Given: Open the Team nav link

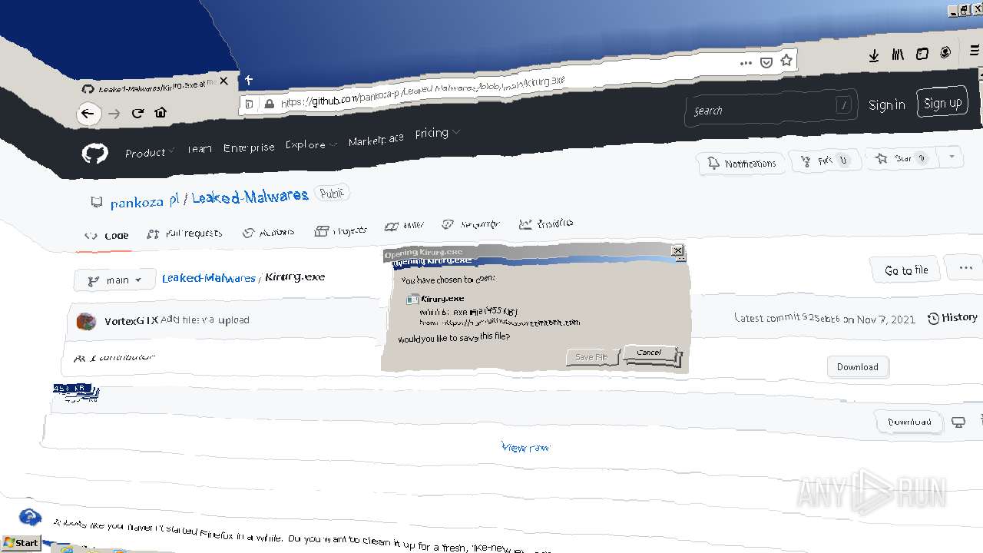Looking at the screenshot, I should [199, 149].
